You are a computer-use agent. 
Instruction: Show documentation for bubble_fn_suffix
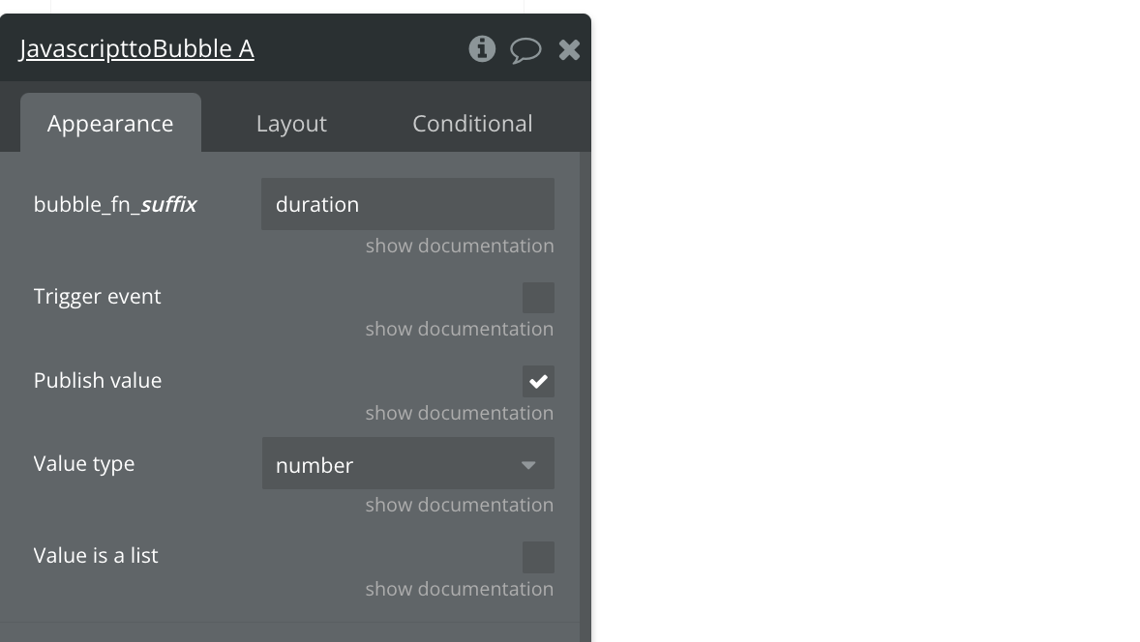click(x=460, y=246)
